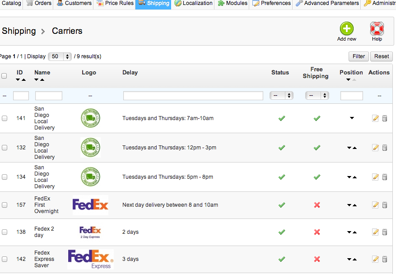396x274 pixels.
Task: Delete carrier ID 132 using trash icon
Action: 385,148
